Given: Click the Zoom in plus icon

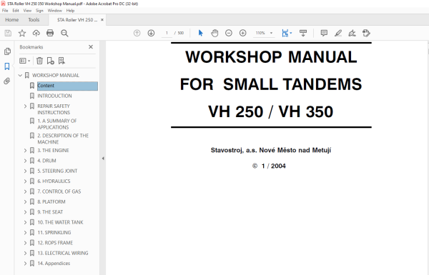Looking at the screenshot, I should (242, 33).
